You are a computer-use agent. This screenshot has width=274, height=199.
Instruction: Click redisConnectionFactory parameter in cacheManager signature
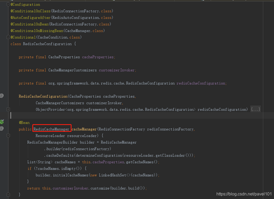(x=170, y=129)
